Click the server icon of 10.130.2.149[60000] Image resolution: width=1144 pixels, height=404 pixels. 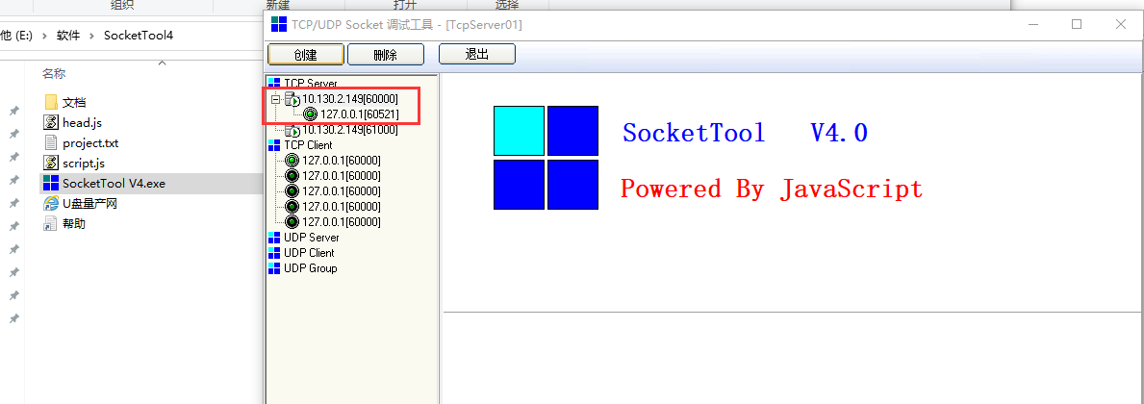point(292,98)
